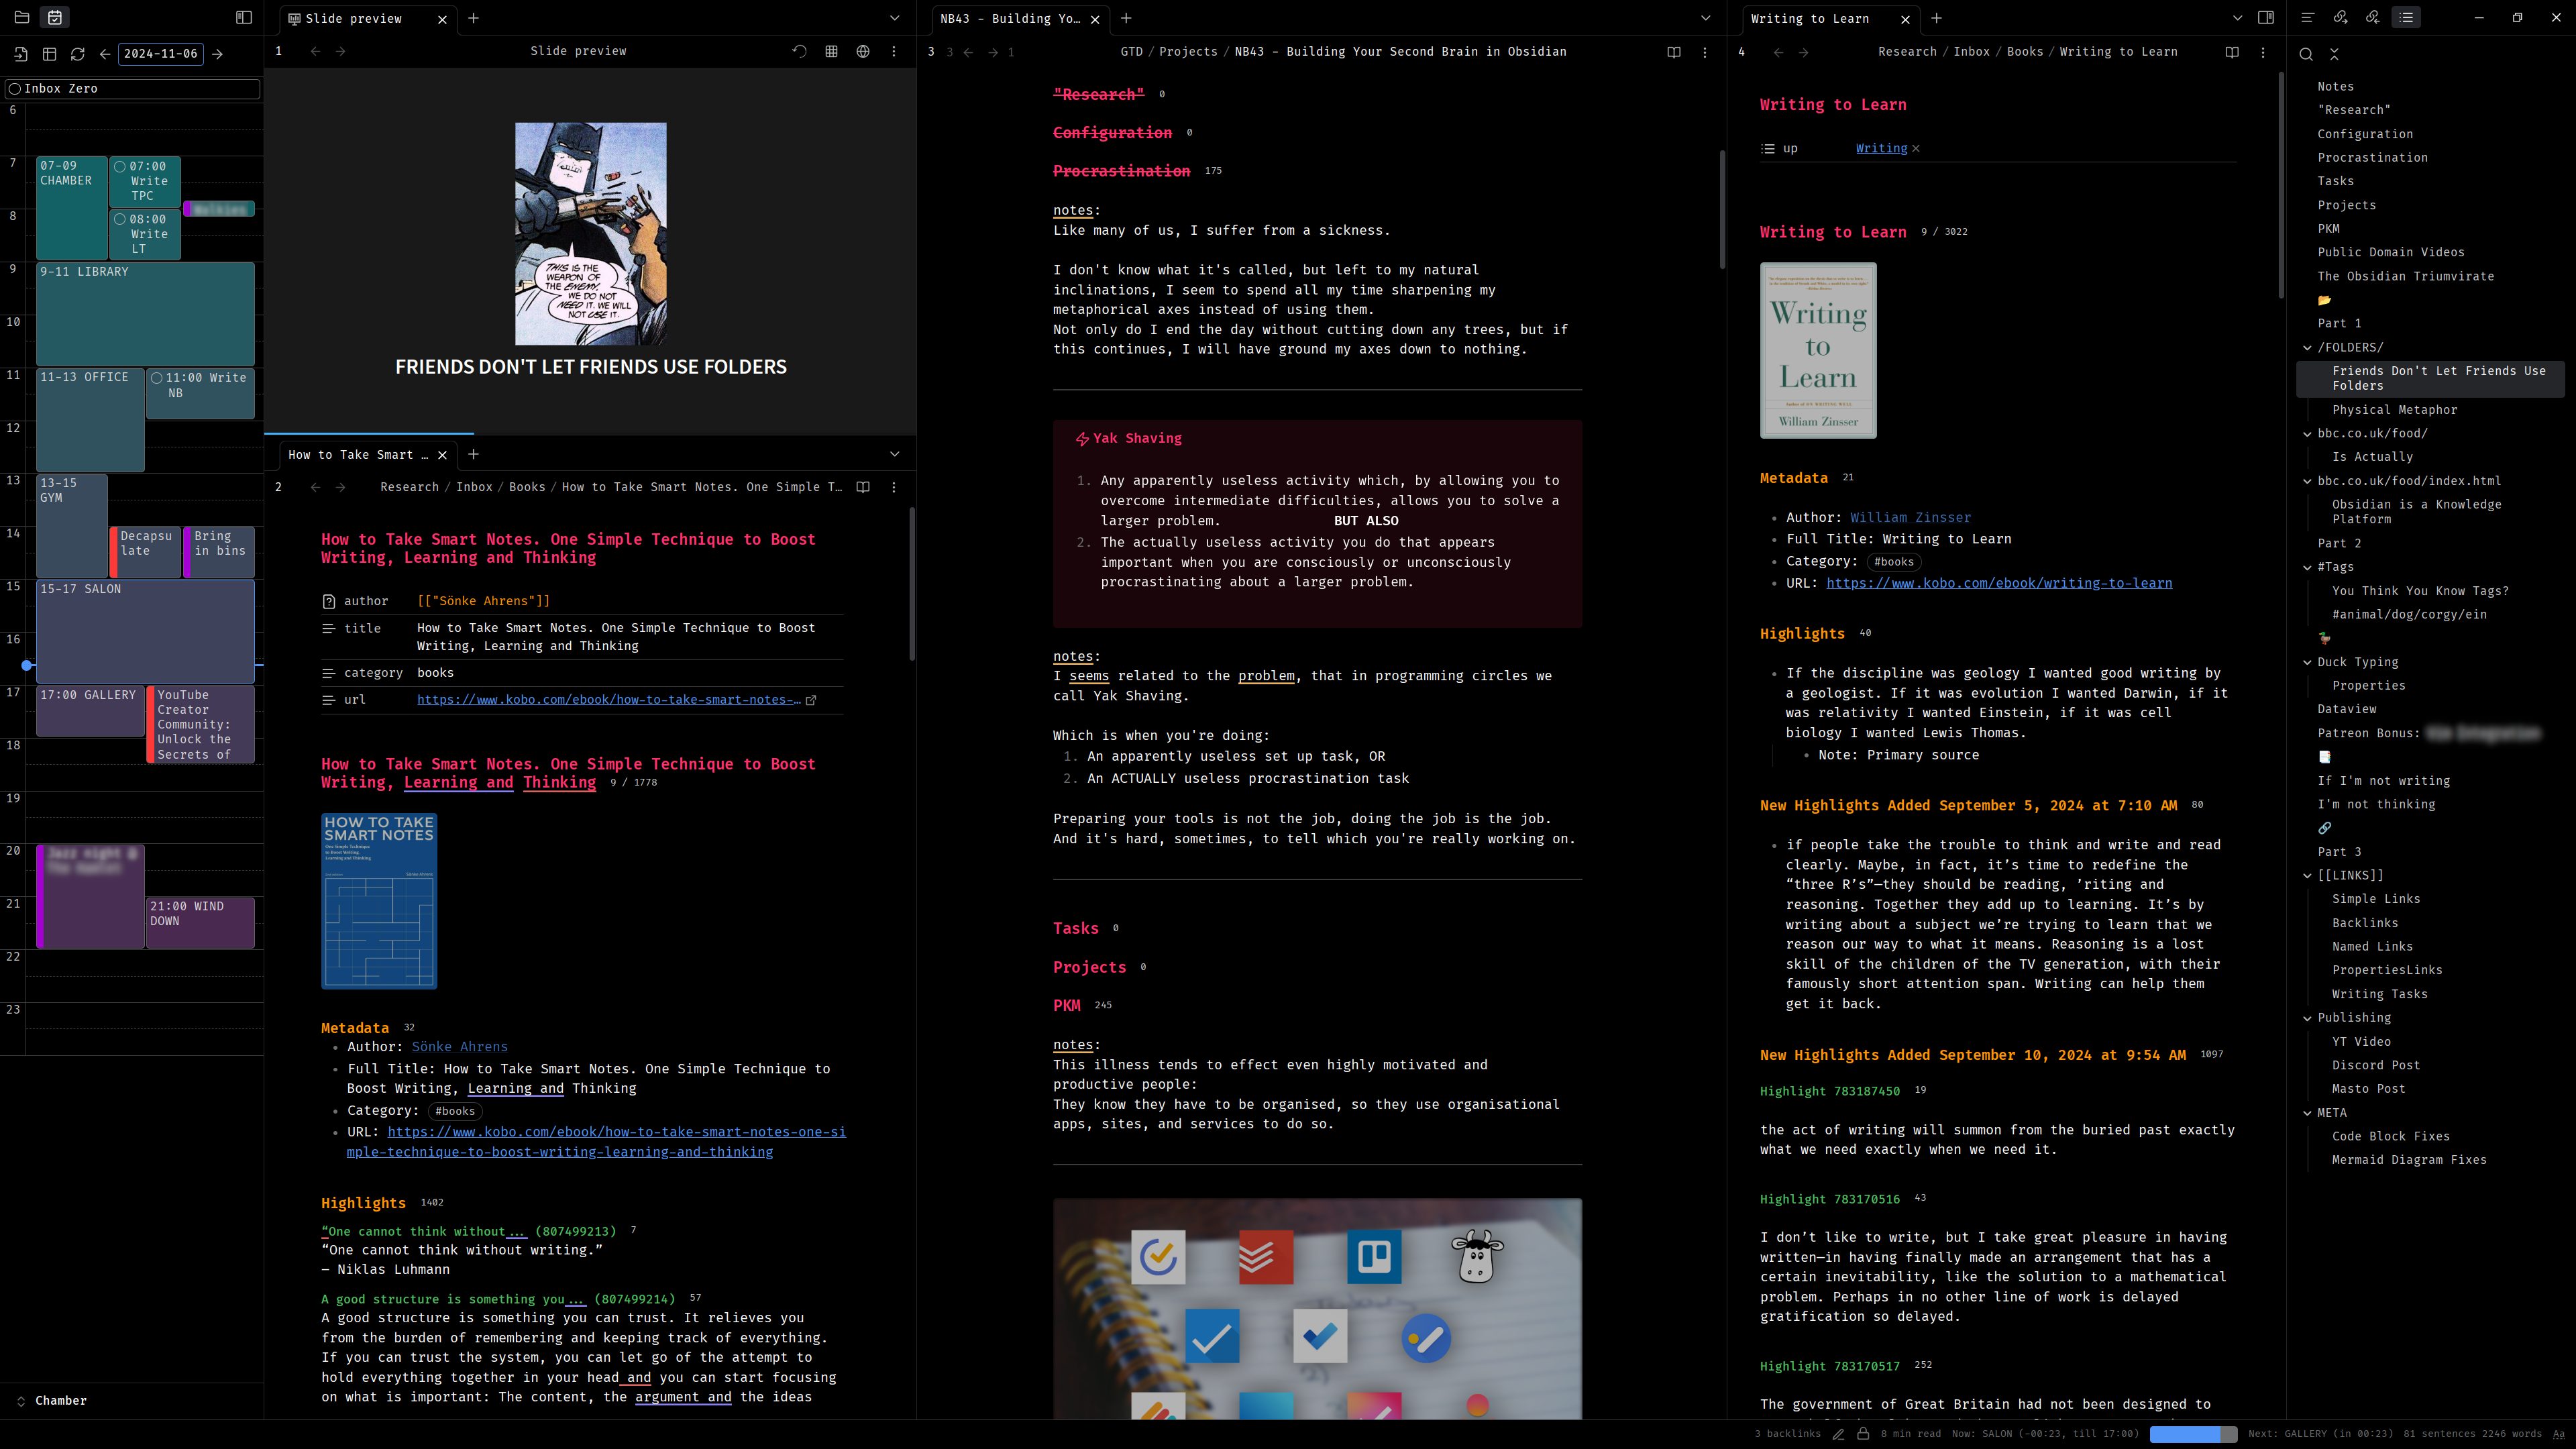Go to next day arrow in the planner

217,54
